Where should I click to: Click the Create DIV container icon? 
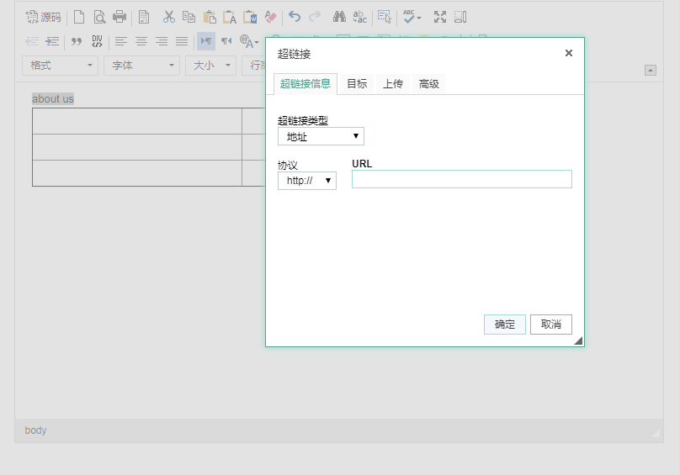[97, 41]
